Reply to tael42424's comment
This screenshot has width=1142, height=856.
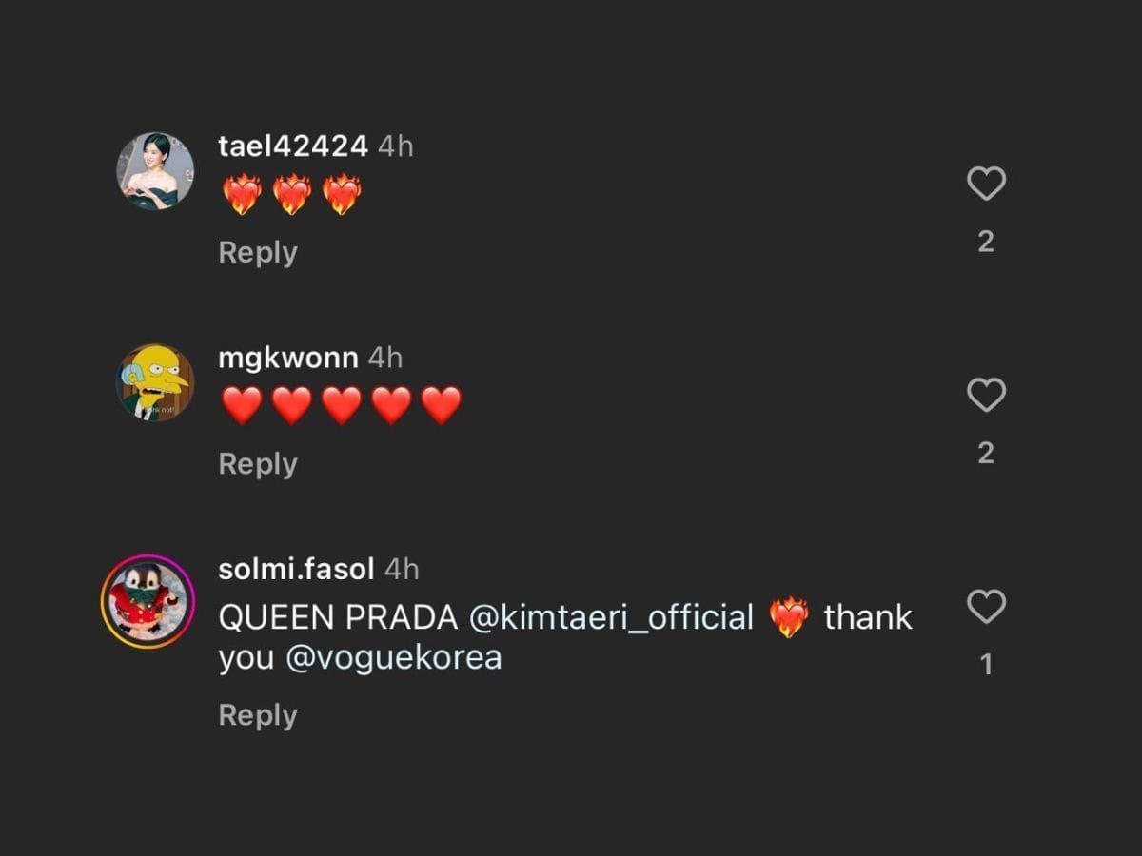(x=258, y=253)
